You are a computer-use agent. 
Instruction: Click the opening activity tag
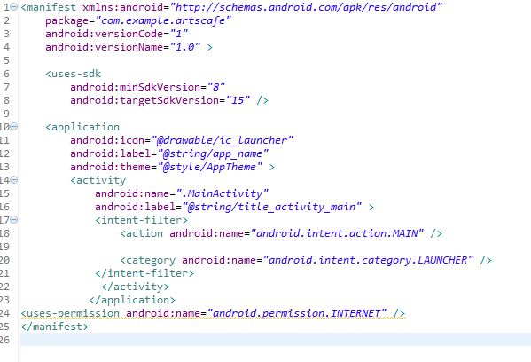click(98, 180)
